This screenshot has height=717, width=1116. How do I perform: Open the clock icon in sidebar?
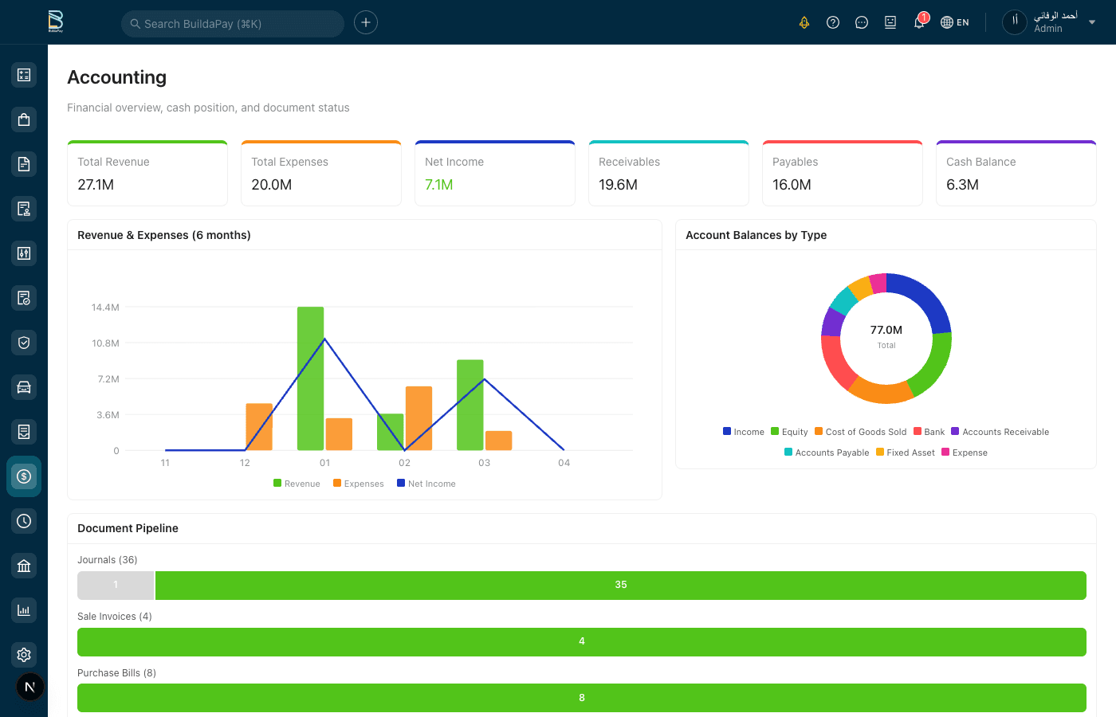coord(24,521)
